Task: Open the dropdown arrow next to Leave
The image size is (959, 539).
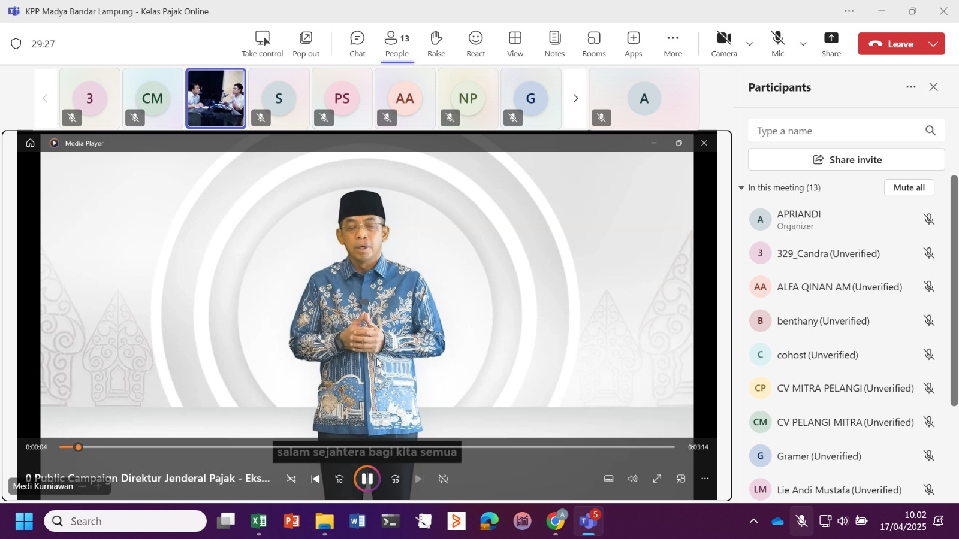Action: coord(933,44)
